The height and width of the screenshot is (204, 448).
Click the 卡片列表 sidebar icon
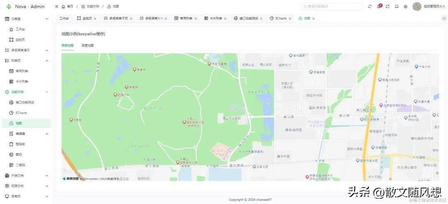click(x=11, y=81)
